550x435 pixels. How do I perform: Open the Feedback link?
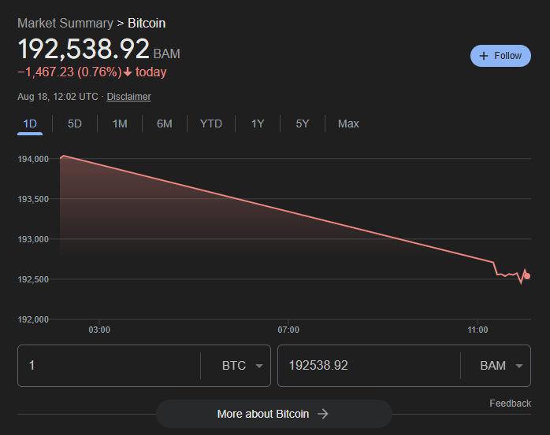click(510, 404)
